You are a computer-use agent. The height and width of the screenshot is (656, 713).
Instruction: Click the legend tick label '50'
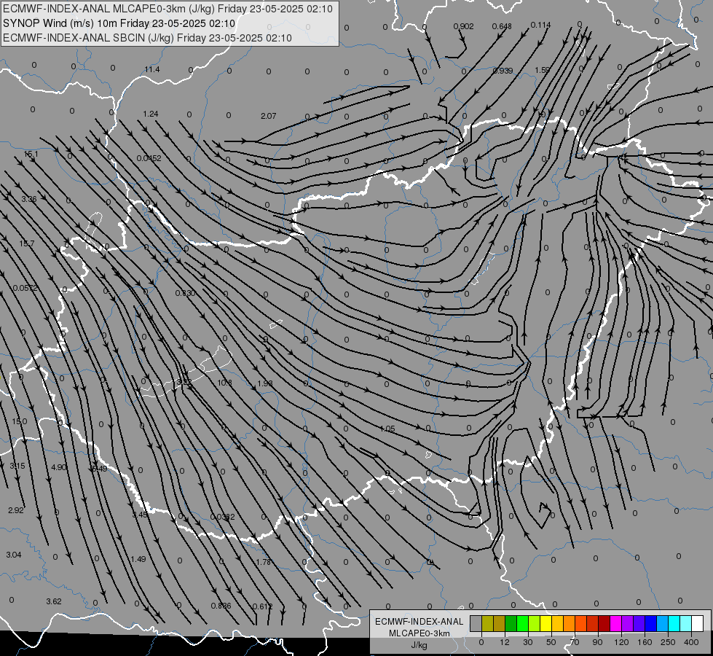(551, 642)
